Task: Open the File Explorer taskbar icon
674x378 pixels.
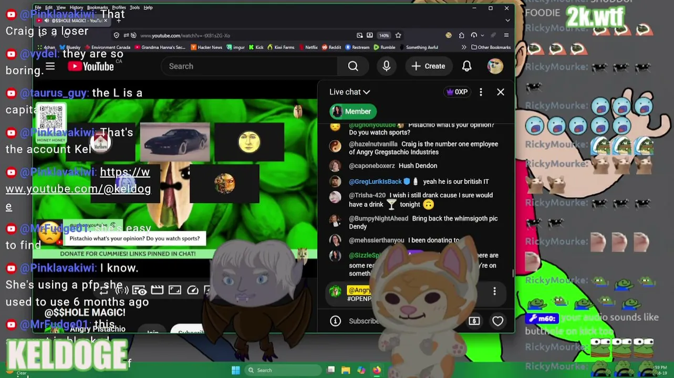Action: coord(346,370)
